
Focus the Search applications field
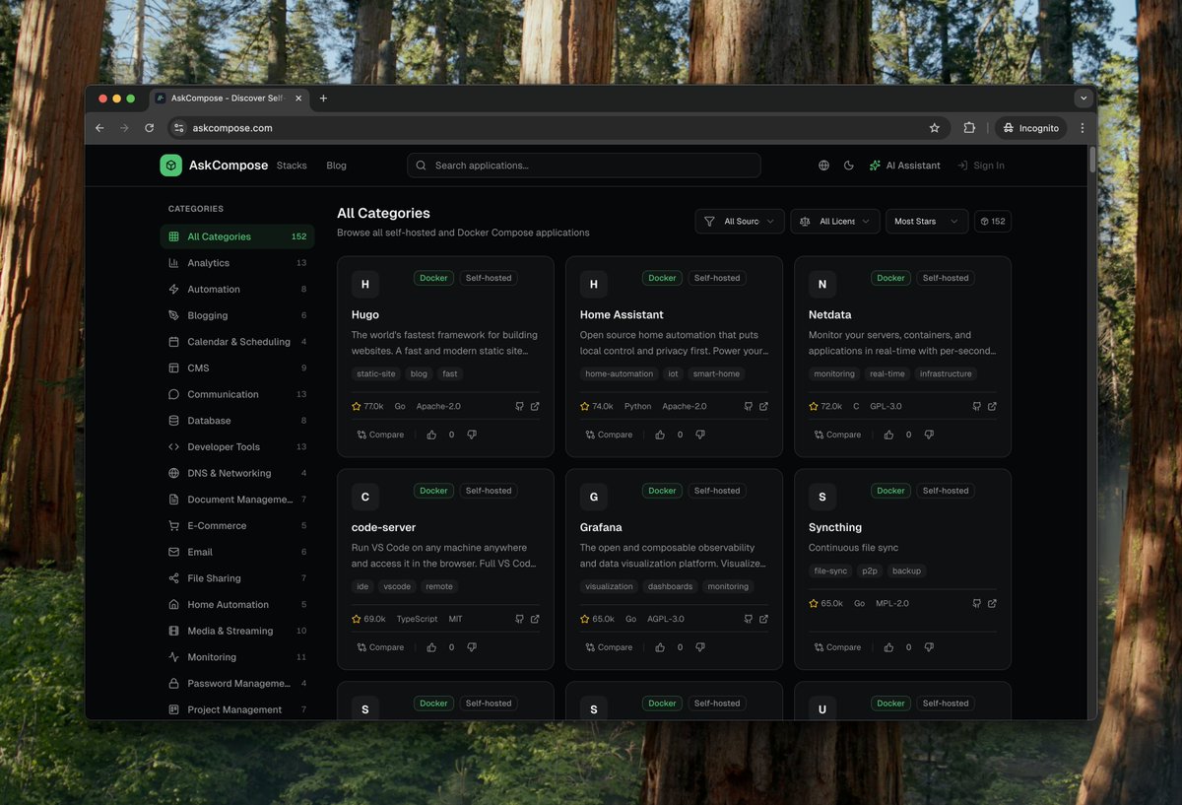(584, 166)
